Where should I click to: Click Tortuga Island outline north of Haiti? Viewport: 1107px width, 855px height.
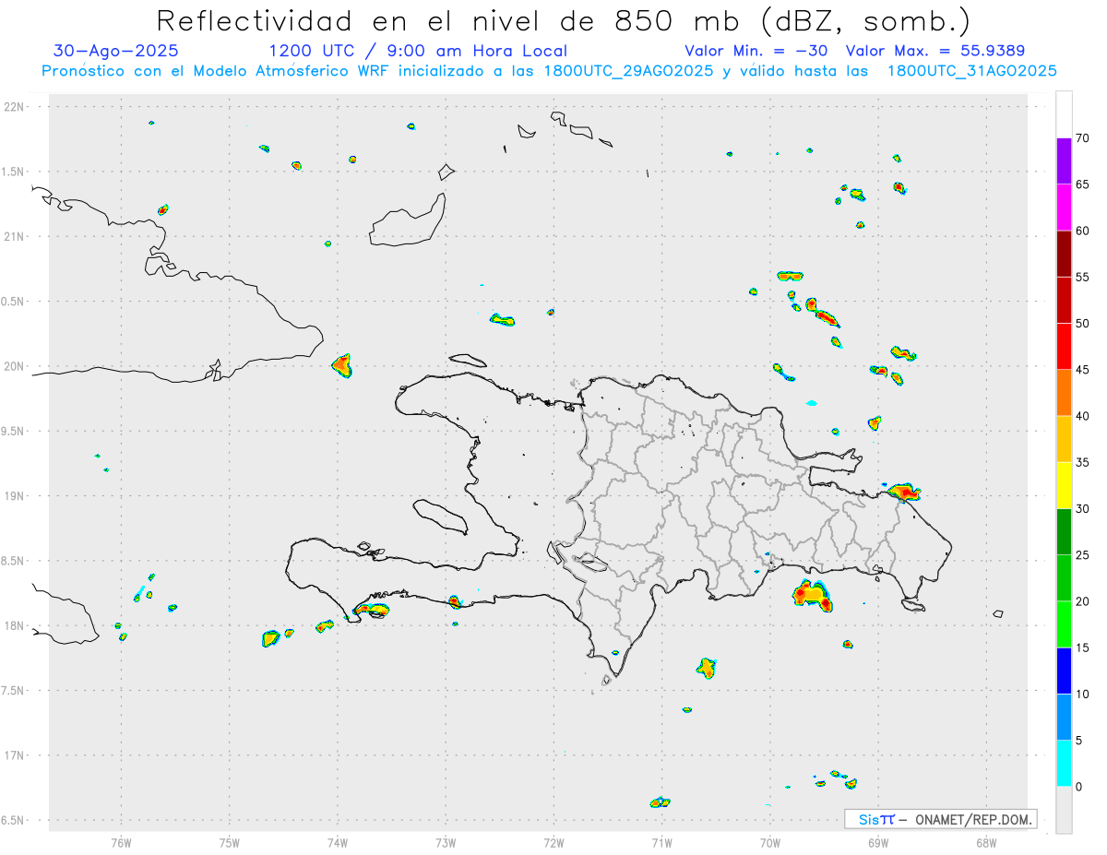pyautogui.click(x=467, y=359)
